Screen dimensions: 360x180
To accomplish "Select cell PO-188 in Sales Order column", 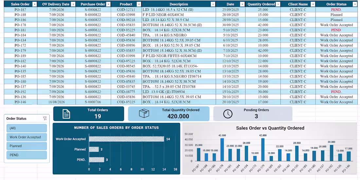I will [20, 15].
